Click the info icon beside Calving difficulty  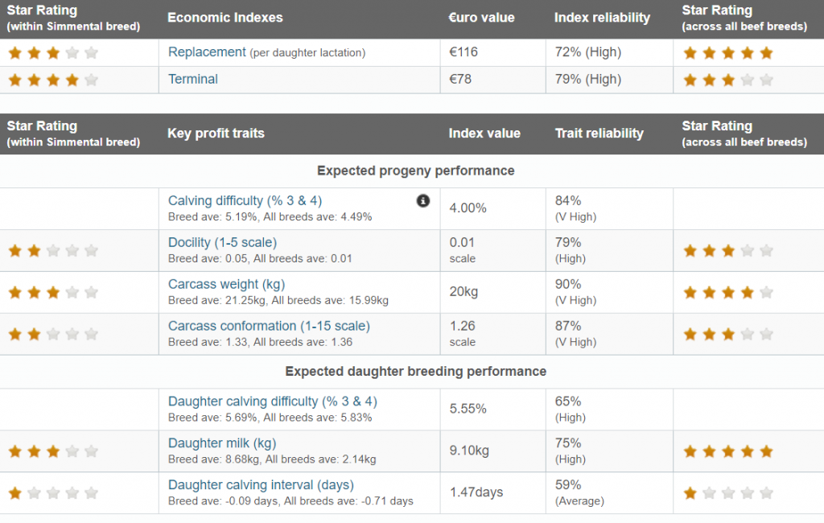[x=423, y=201]
